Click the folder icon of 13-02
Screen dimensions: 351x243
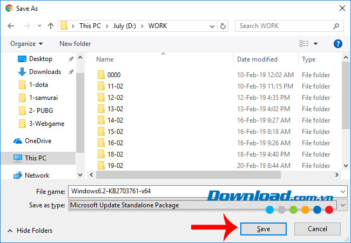101,109
